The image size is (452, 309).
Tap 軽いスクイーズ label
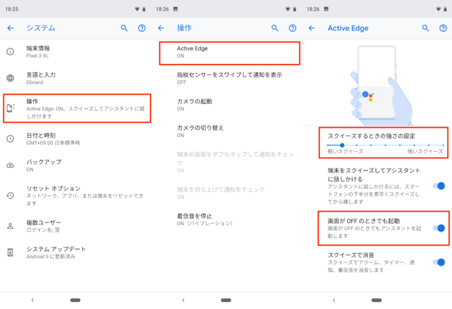[x=345, y=151]
